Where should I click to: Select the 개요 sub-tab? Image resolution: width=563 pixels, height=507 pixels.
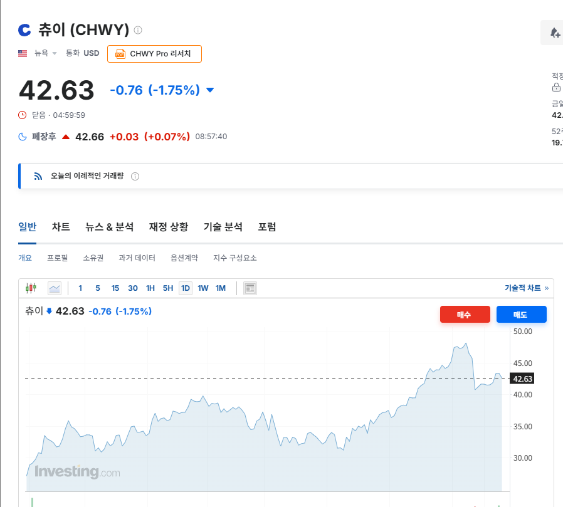[x=25, y=258]
